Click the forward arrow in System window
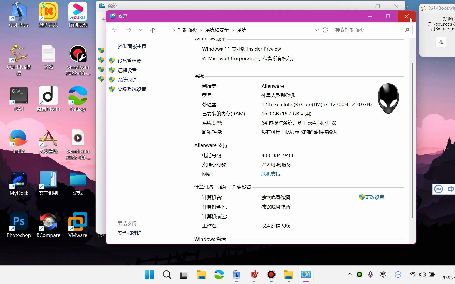This screenshot has height=284, width=455. [x=128, y=30]
